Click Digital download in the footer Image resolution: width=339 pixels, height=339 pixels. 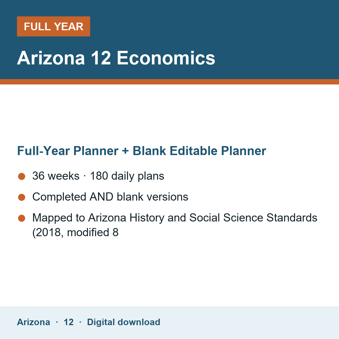click(x=123, y=322)
